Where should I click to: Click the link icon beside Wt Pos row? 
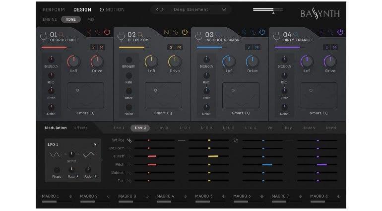click(129, 141)
